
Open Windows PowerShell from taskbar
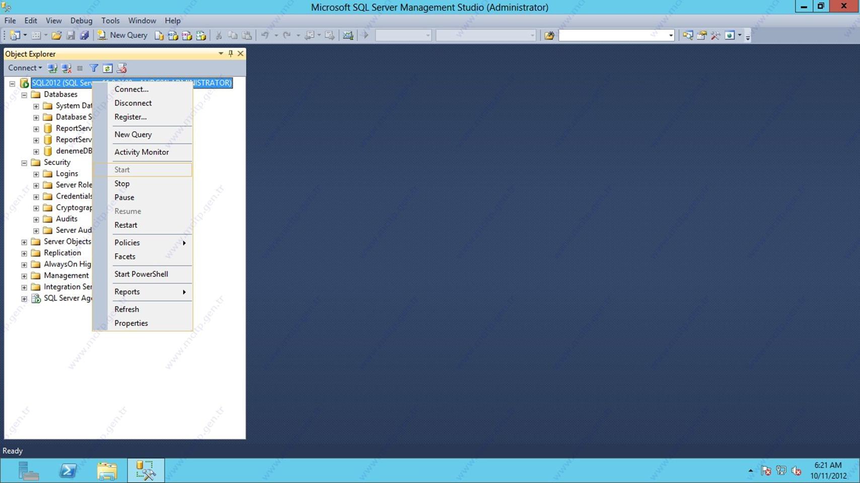click(68, 470)
